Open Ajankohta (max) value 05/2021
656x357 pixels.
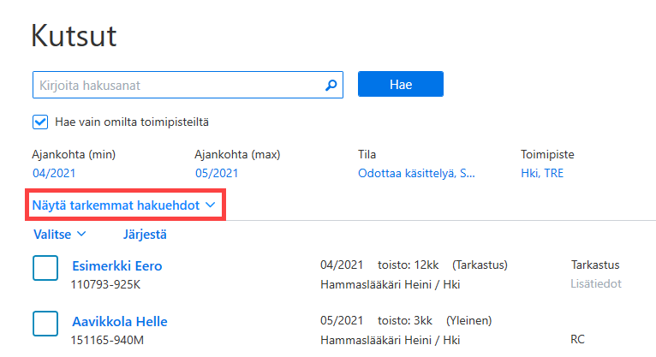(217, 173)
